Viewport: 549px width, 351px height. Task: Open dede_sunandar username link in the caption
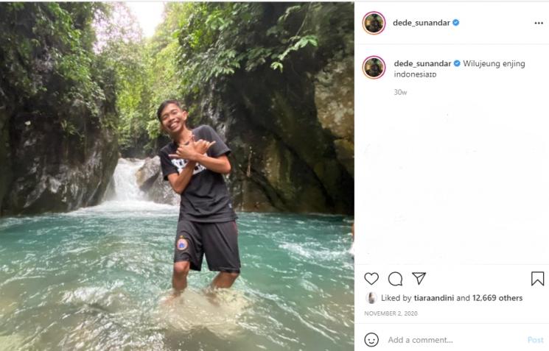point(422,64)
